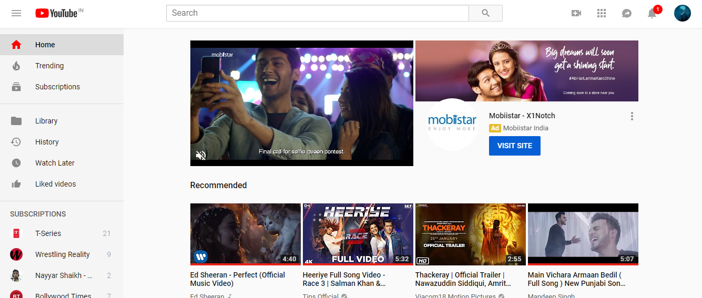This screenshot has height=298, width=702.
Task: Click the 2:55 duration badge
Action: click(x=514, y=259)
